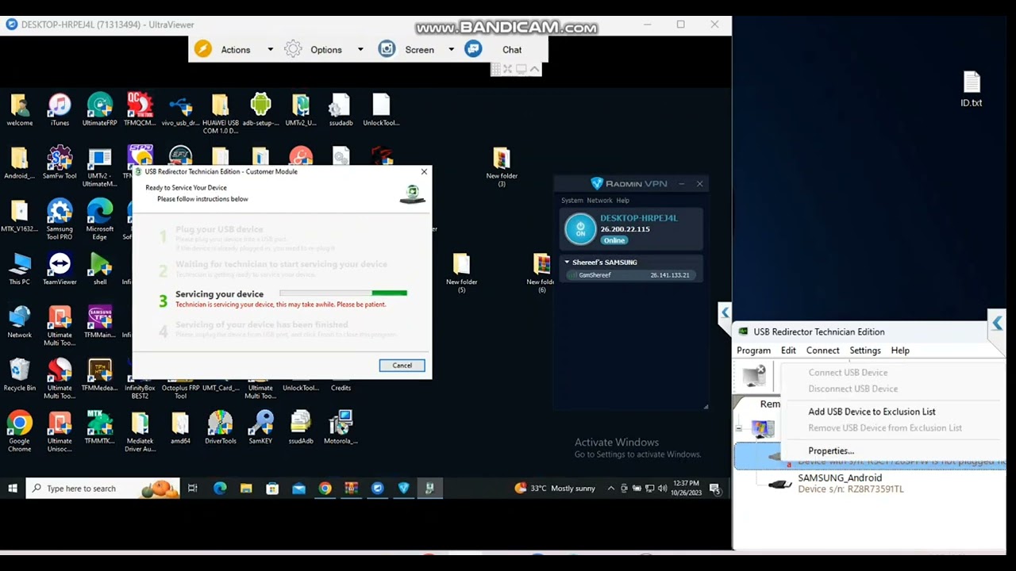Open UltraViewer Actions lightning icon

coord(203,49)
